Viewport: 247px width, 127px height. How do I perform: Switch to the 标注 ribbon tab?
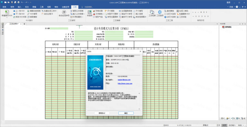coord(27,7)
